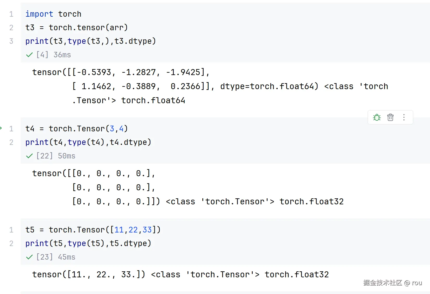The height and width of the screenshot is (294, 430).
Task: Click the zeros tensor output of cell [22]
Action: pyautogui.click(x=188, y=187)
